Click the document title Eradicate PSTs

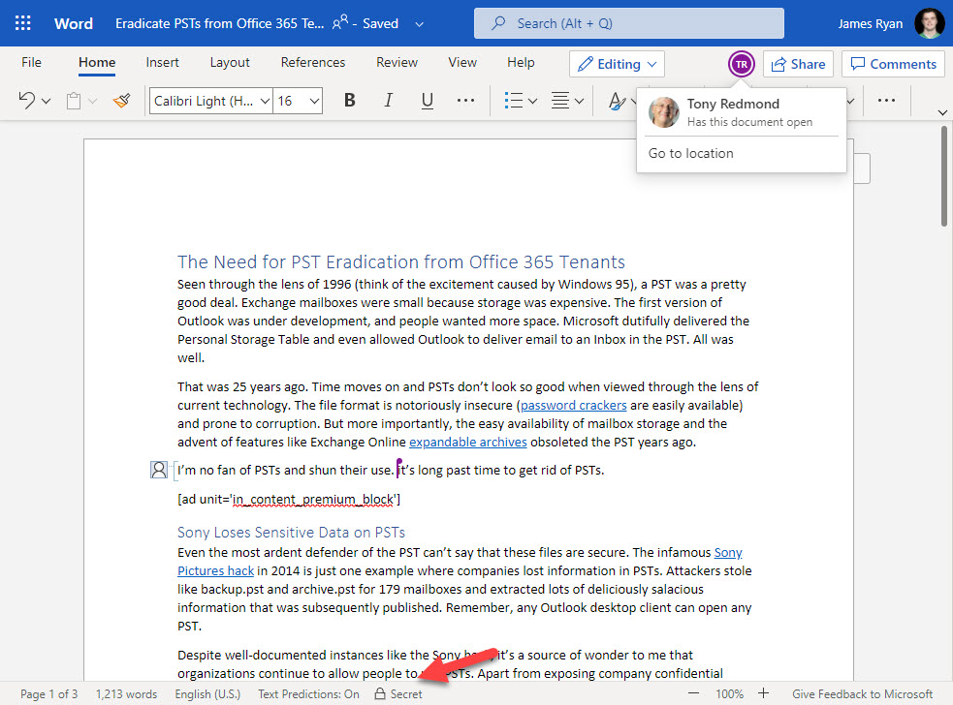[219, 23]
